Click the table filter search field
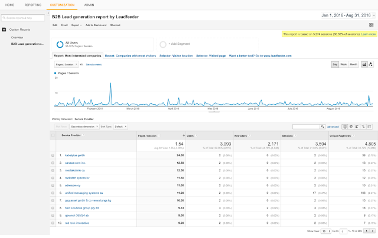The width and height of the screenshot is (378, 238). coord(306,127)
